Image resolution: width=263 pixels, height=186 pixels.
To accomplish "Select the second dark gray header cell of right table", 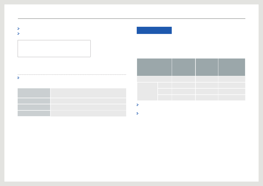I will click(184, 67).
